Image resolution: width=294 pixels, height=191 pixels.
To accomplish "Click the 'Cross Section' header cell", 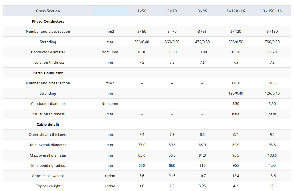I will coord(48,11).
